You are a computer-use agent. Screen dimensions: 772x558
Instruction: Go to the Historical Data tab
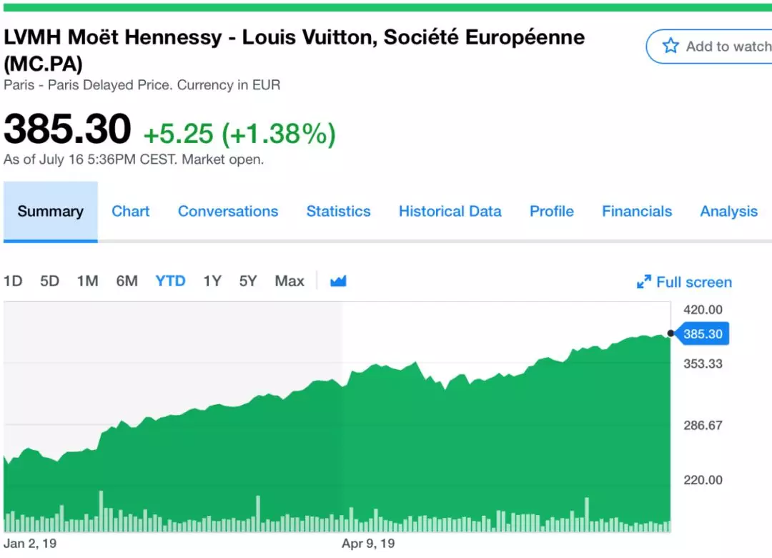(450, 212)
